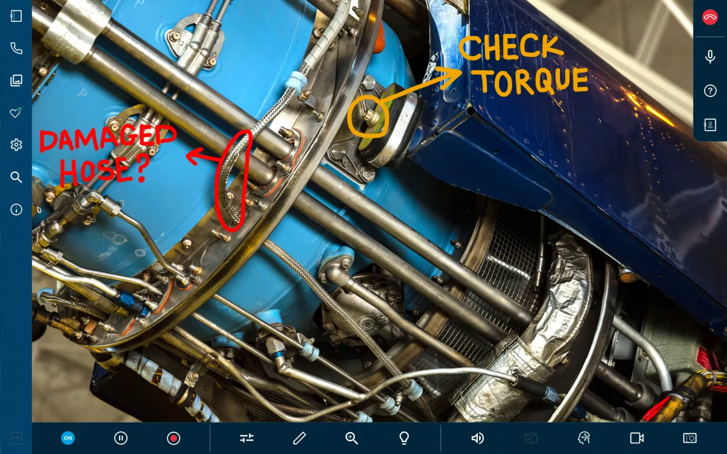Toggle the flashlight bulb
Screen dimensions: 727x454
pos(404,438)
